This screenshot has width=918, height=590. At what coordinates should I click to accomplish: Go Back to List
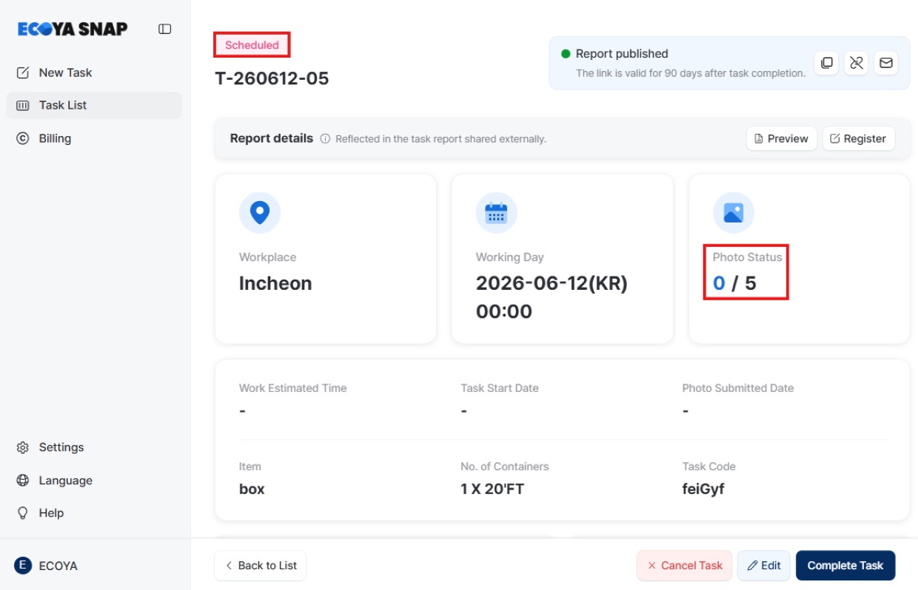coord(261,566)
